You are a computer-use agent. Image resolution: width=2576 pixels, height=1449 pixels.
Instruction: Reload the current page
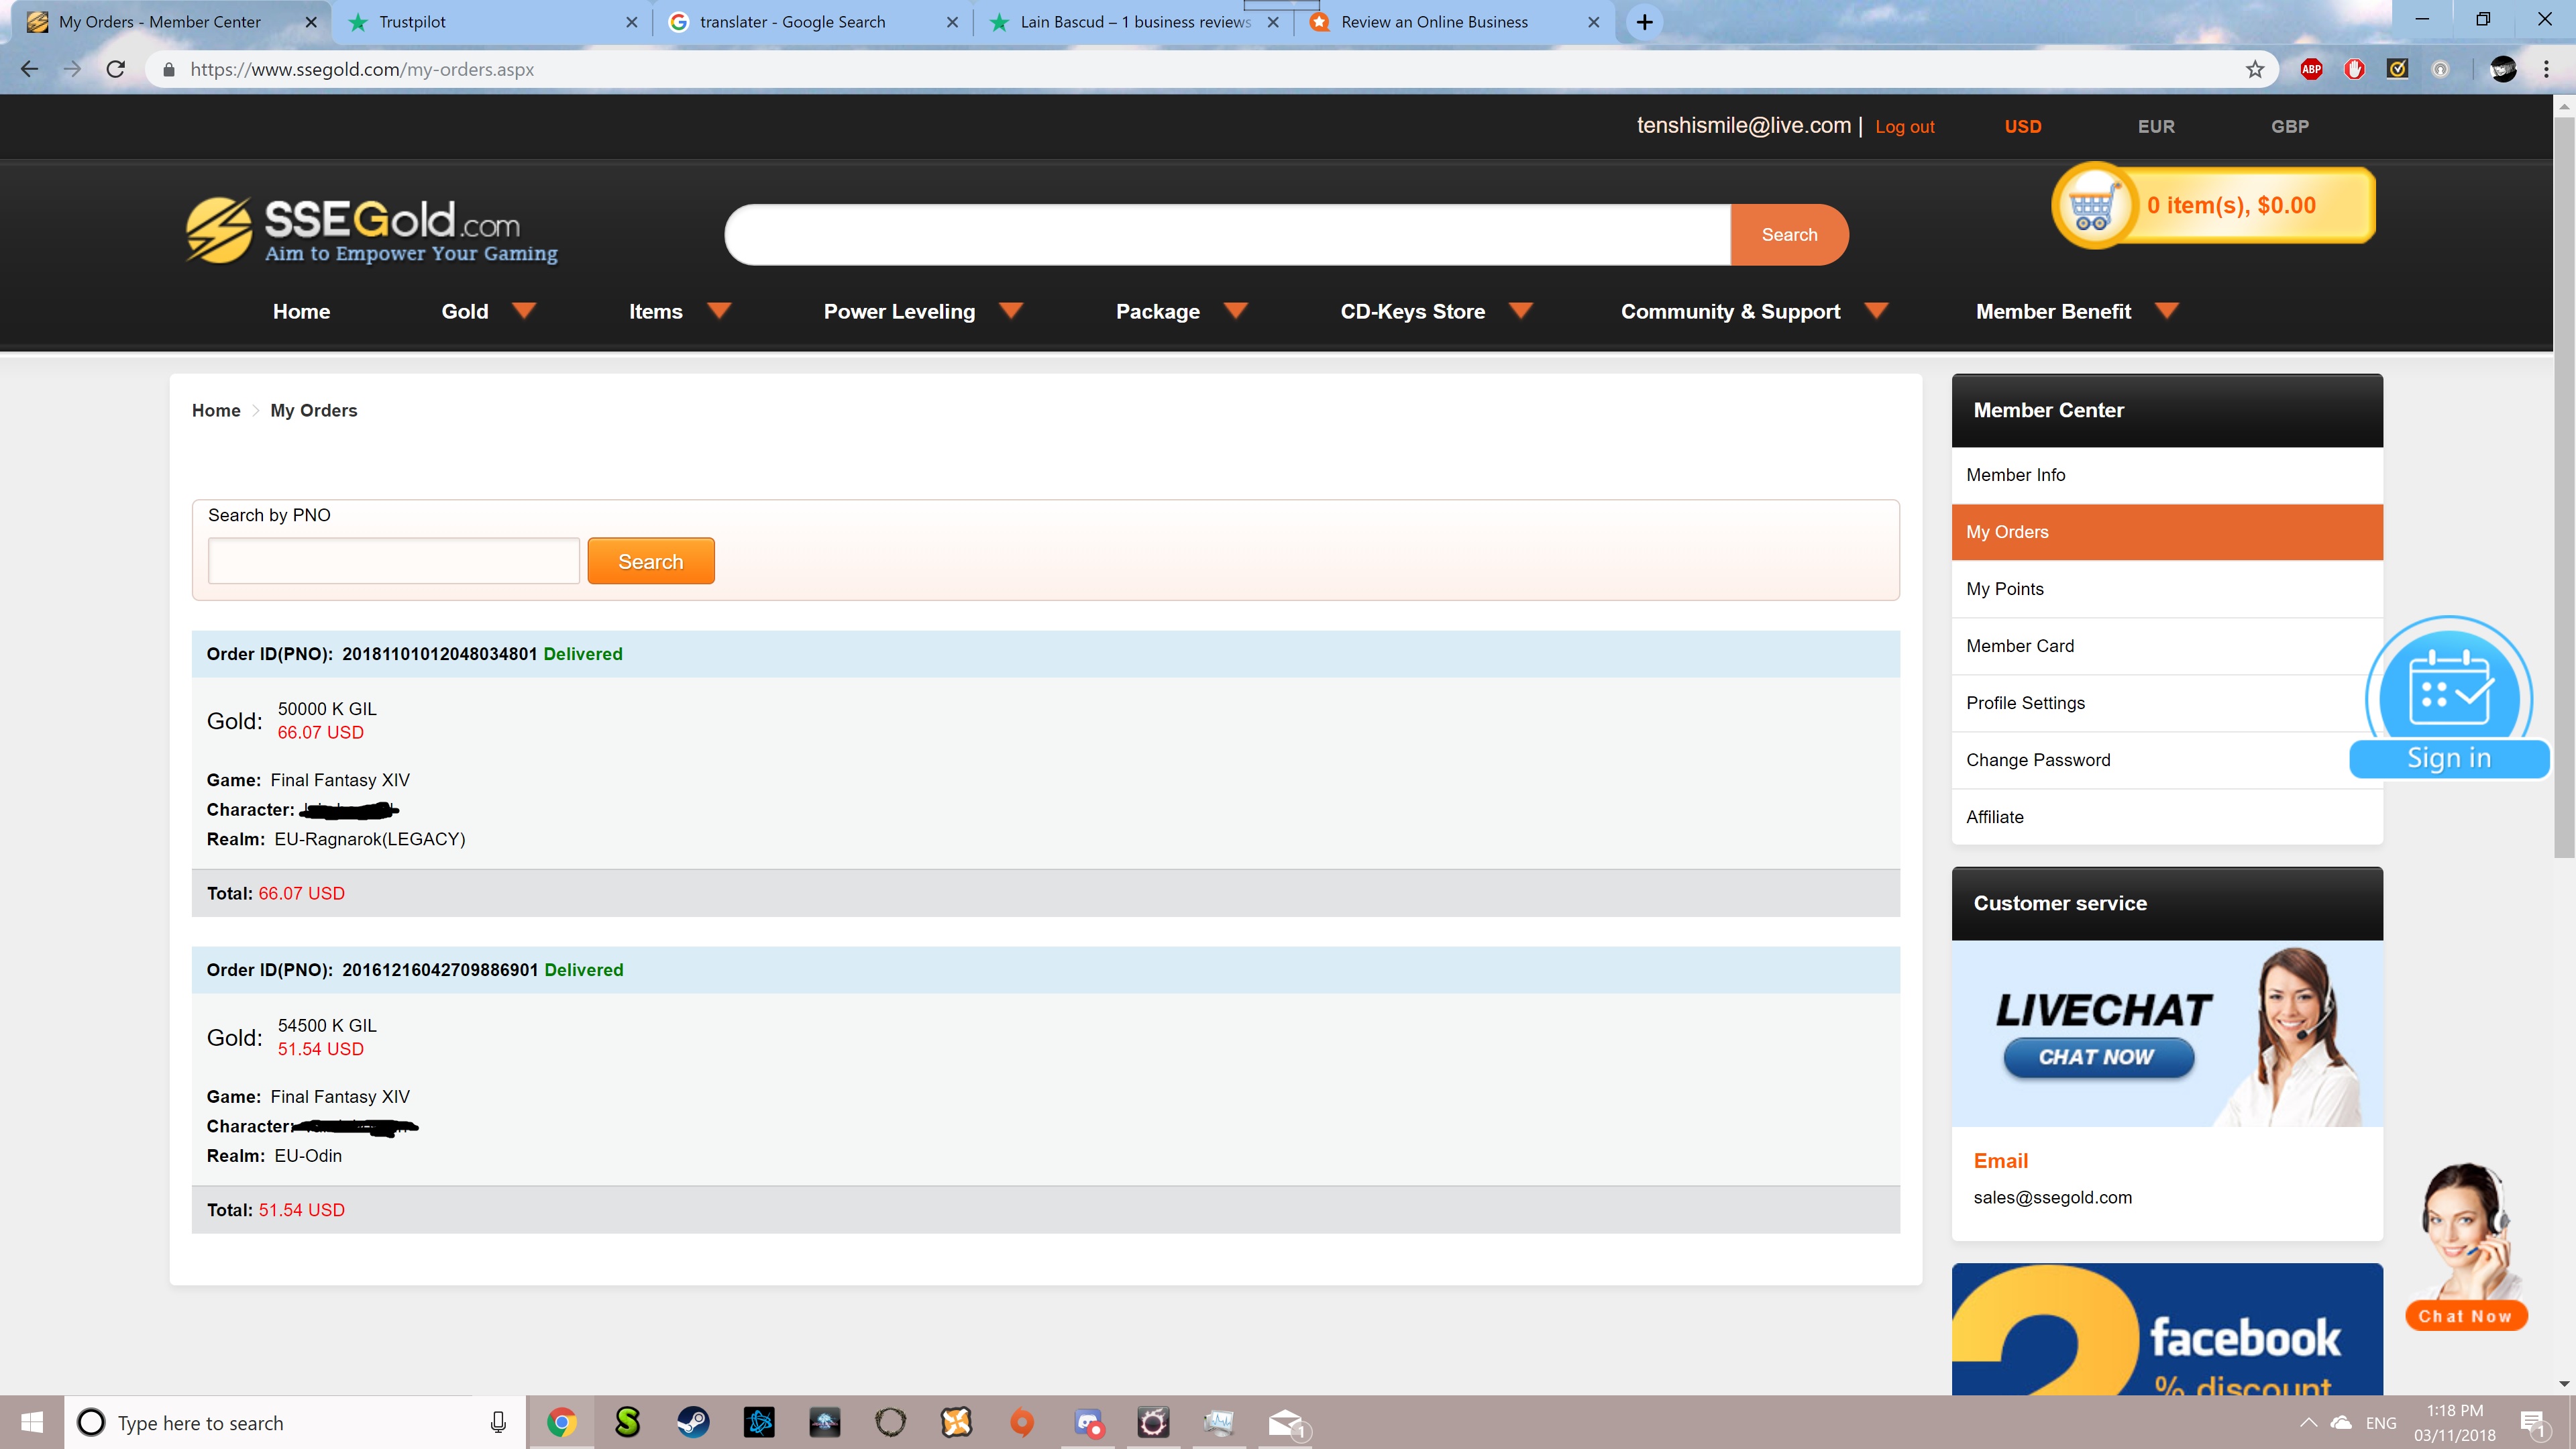[x=116, y=69]
